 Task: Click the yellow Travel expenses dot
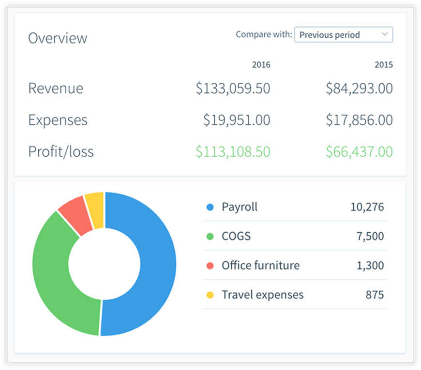210,295
